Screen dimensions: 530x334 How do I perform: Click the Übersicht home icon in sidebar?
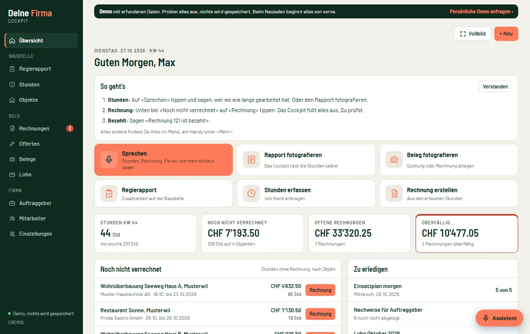click(x=12, y=41)
